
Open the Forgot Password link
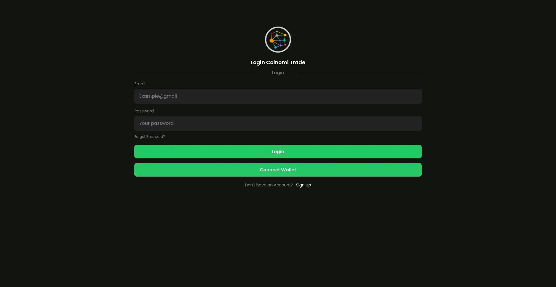[x=149, y=136]
